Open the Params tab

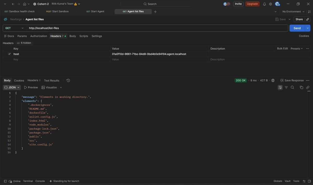pos(22,36)
